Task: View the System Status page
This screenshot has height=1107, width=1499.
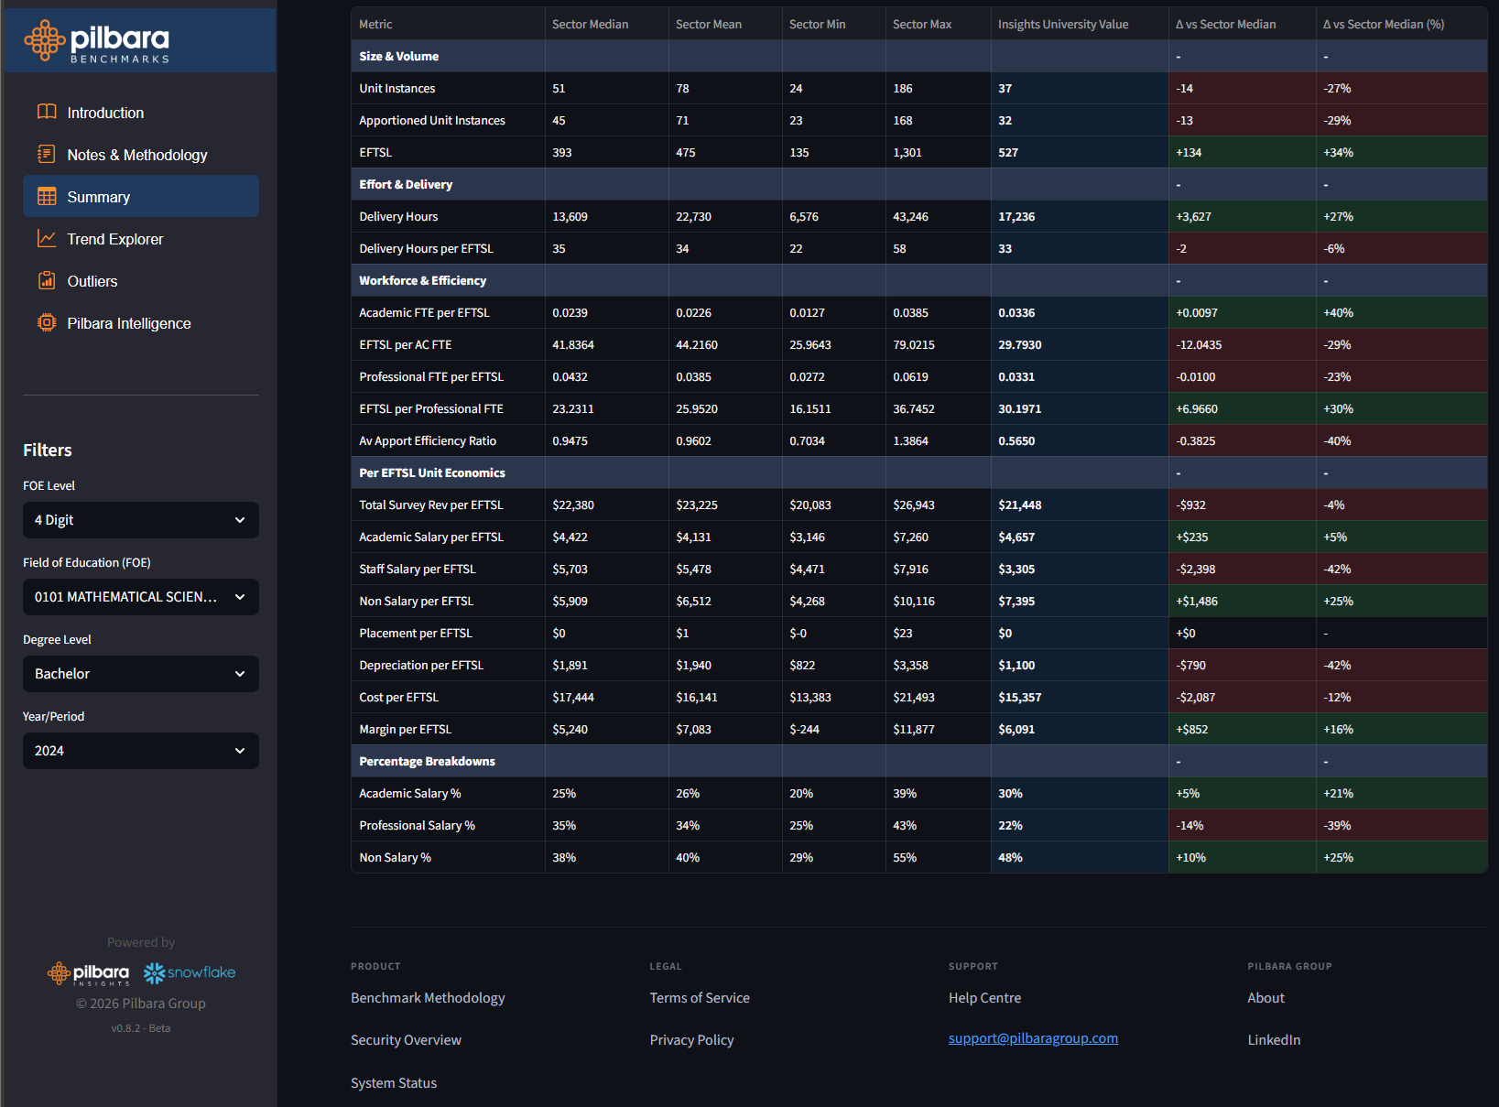Action: [x=394, y=1083]
